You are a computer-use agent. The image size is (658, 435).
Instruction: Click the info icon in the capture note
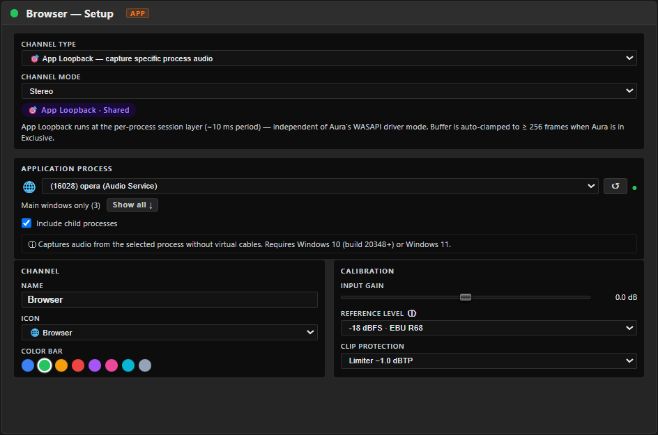click(x=32, y=244)
